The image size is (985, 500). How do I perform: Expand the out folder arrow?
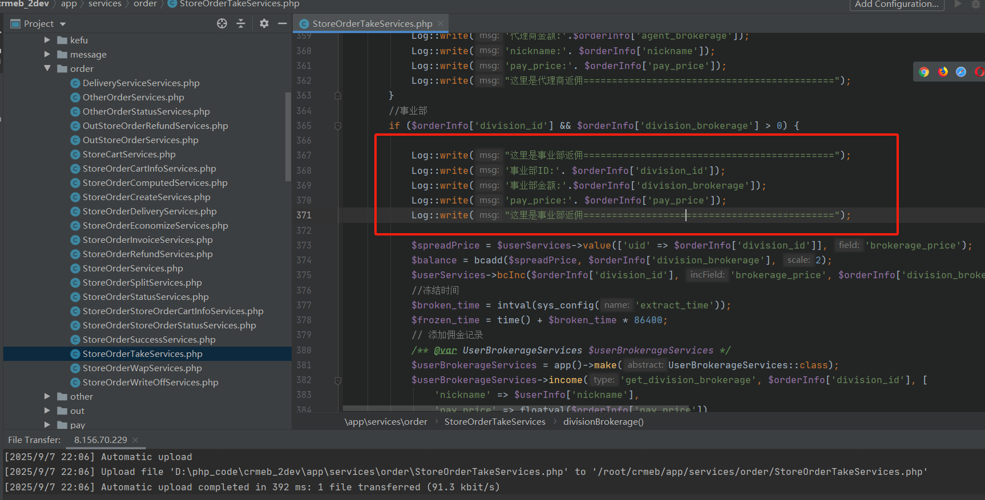coord(47,410)
